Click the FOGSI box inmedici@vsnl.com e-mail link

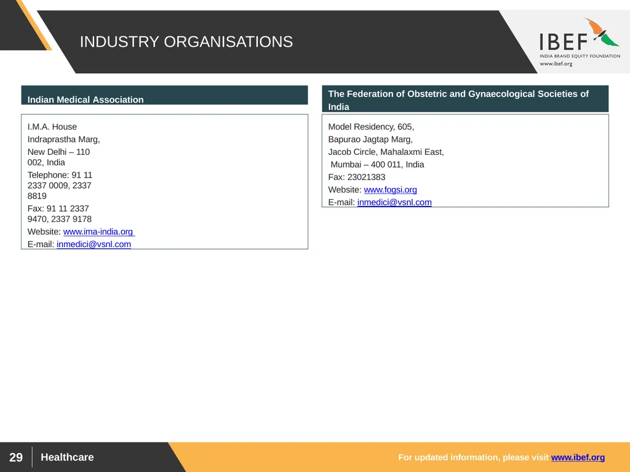[x=394, y=202]
